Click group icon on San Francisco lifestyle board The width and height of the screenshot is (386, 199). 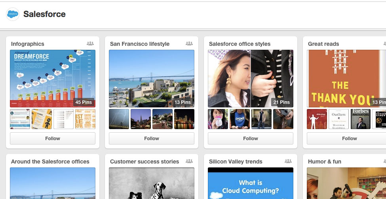pyautogui.click(x=189, y=44)
